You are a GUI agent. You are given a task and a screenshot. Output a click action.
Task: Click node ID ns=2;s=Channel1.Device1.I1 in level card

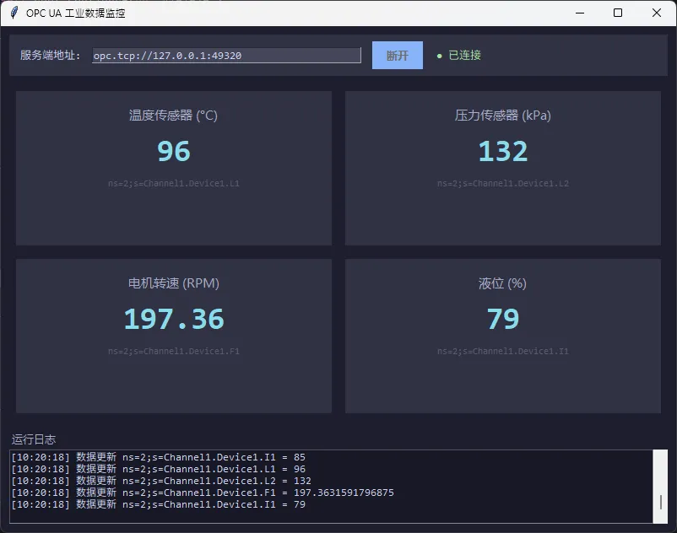(x=503, y=351)
